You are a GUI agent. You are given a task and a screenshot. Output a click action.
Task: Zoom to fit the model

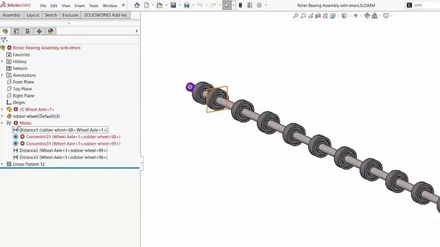pyautogui.click(x=296, y=16)
